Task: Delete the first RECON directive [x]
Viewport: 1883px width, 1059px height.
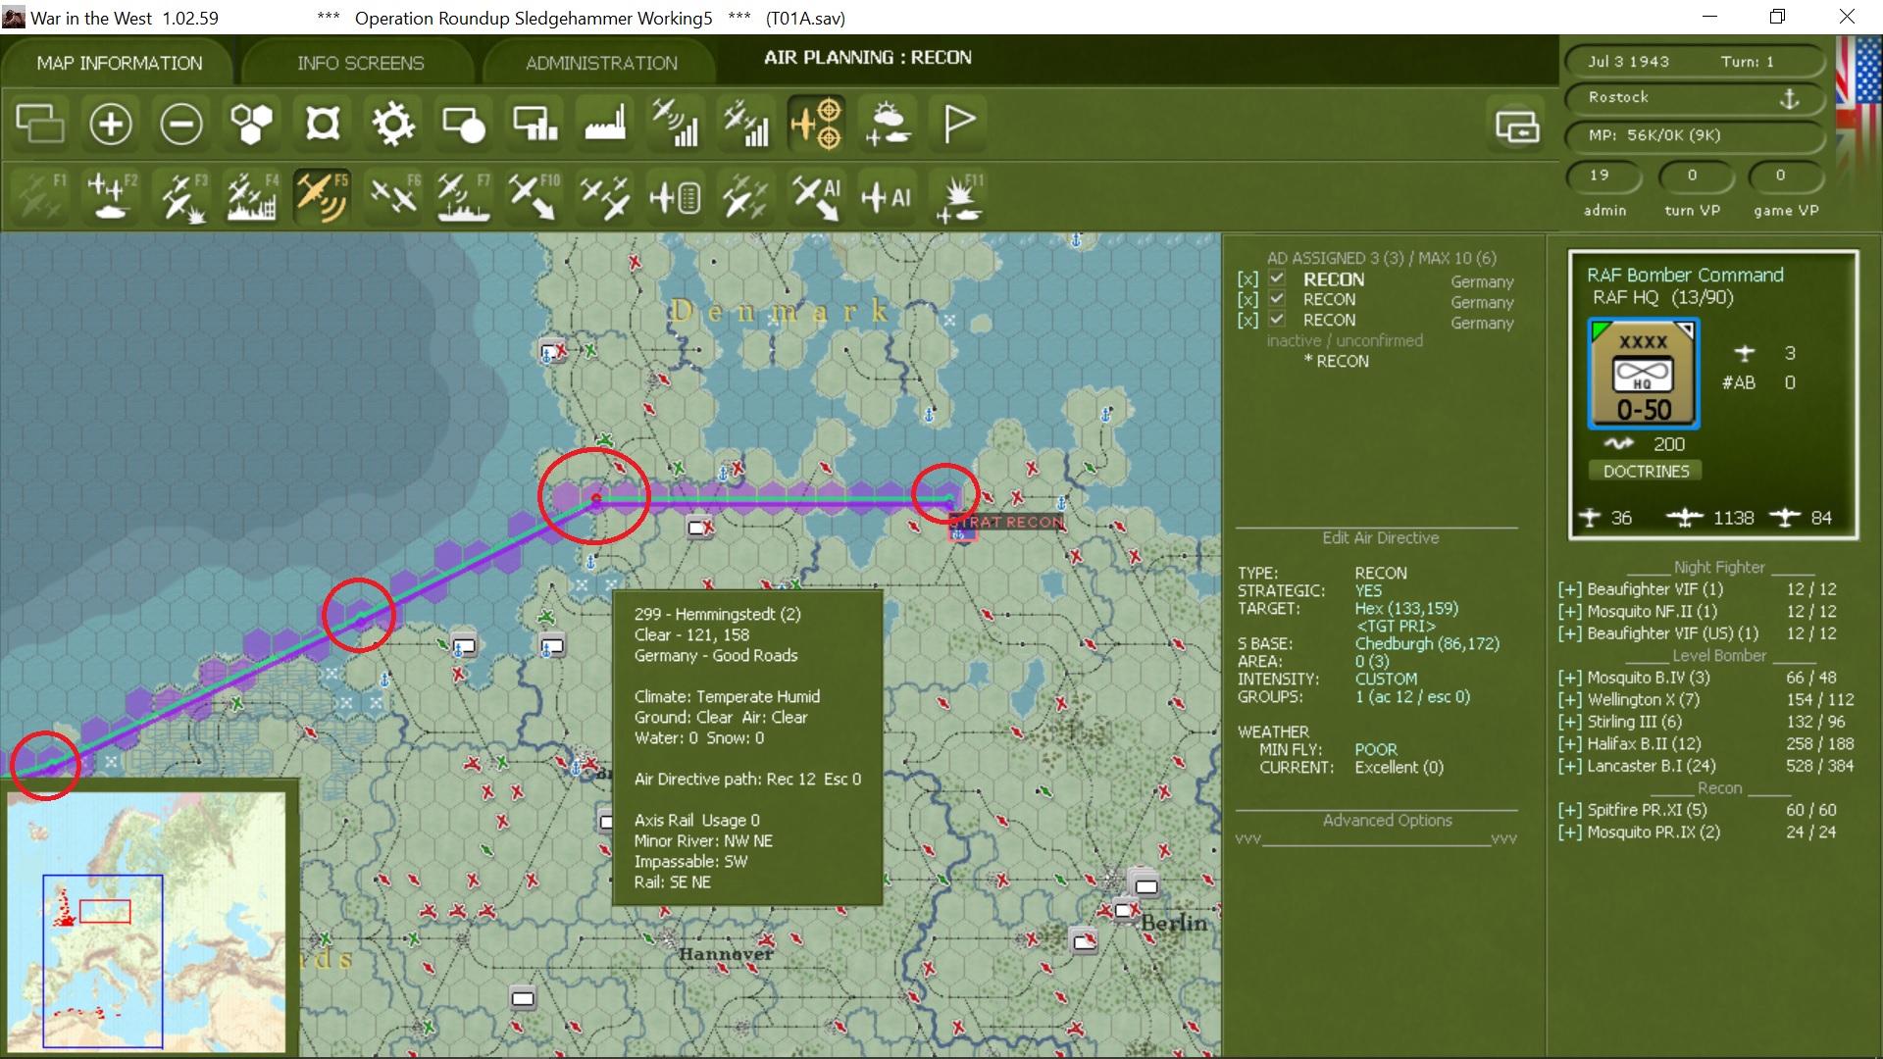Action: click(1247, 279)
